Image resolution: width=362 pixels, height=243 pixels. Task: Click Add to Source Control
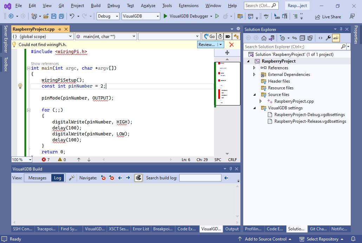click(265, 239)
